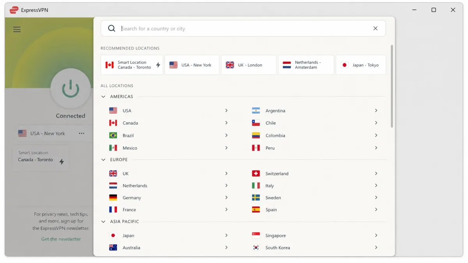Click the UK flag icon in Europe
The image size is (468, 263).
tap(113, 173)
